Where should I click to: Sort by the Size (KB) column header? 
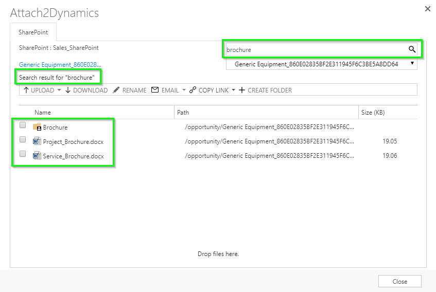point(373,113)
